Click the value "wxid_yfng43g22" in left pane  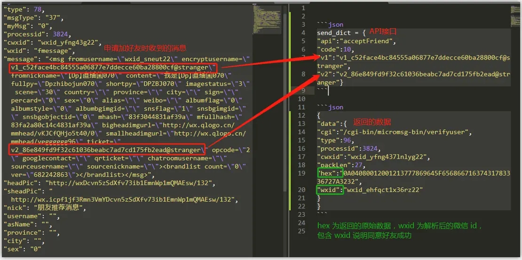click(69, 42)
